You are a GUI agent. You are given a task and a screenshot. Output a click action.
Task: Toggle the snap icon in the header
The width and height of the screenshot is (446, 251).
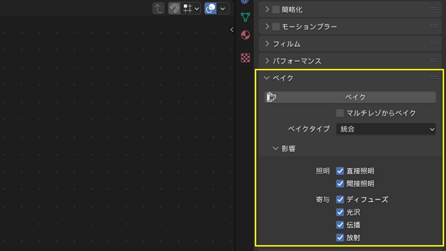tap(174, 8)
